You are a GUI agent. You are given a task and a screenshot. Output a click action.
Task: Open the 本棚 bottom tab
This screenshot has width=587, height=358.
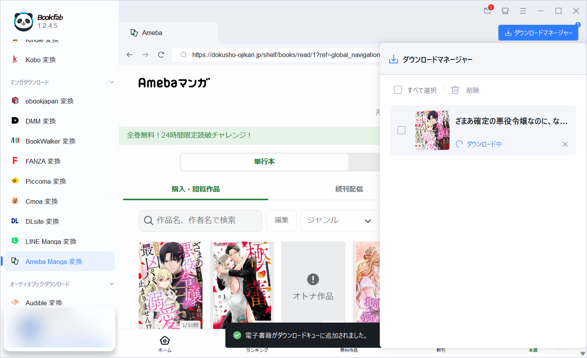(x=533, y=350)
